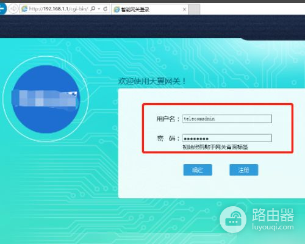The width and height of the screenshot is (305, 244).
Task: Expand the address bar dropdown arrow
Action: pos(99,9)
